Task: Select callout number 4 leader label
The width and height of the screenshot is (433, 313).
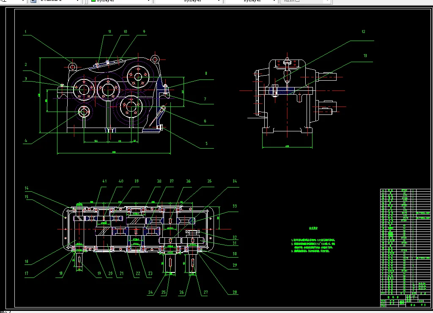Action: [x=26, y=141]
